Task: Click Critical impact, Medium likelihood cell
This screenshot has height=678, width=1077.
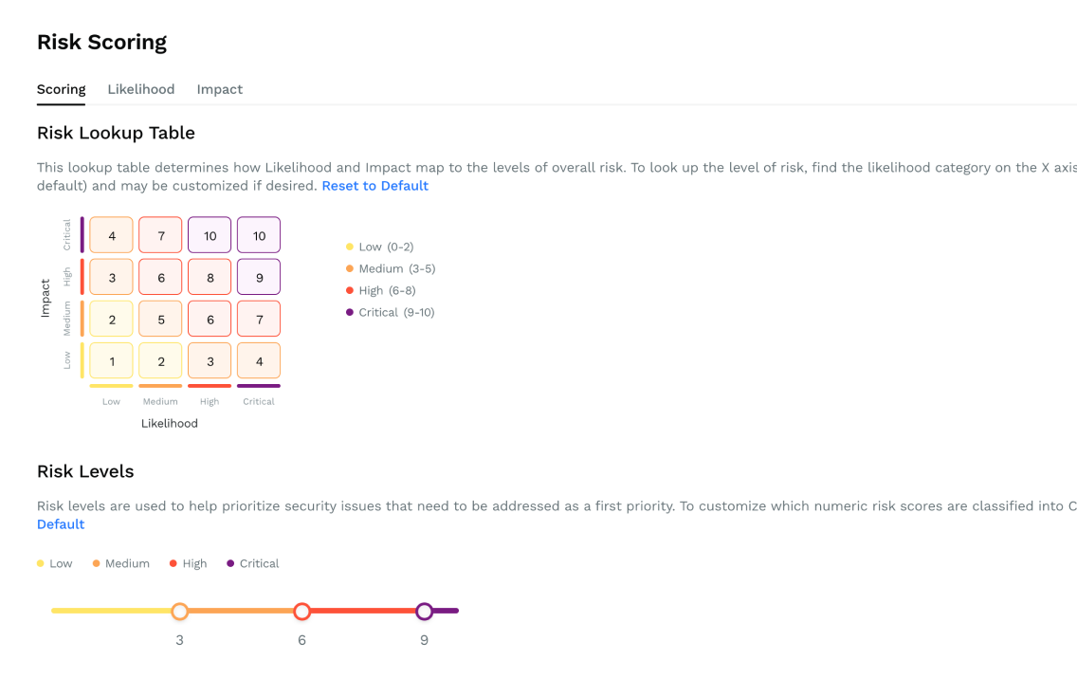Action: pos(161,235)
